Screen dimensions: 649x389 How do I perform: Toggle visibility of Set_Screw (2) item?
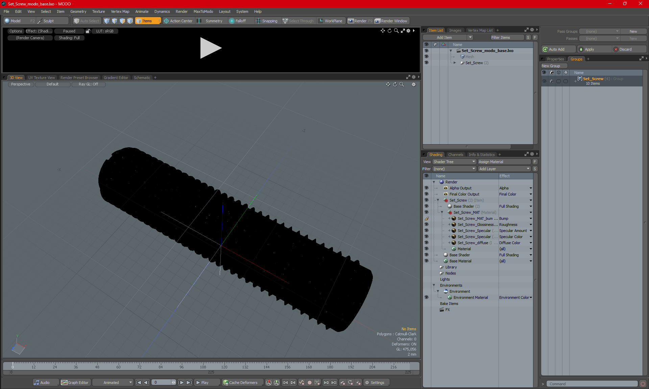point(426,63)
